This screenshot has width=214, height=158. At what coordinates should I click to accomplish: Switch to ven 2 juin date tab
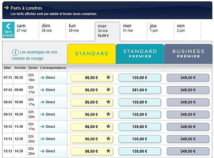click(x=188, y=30)
